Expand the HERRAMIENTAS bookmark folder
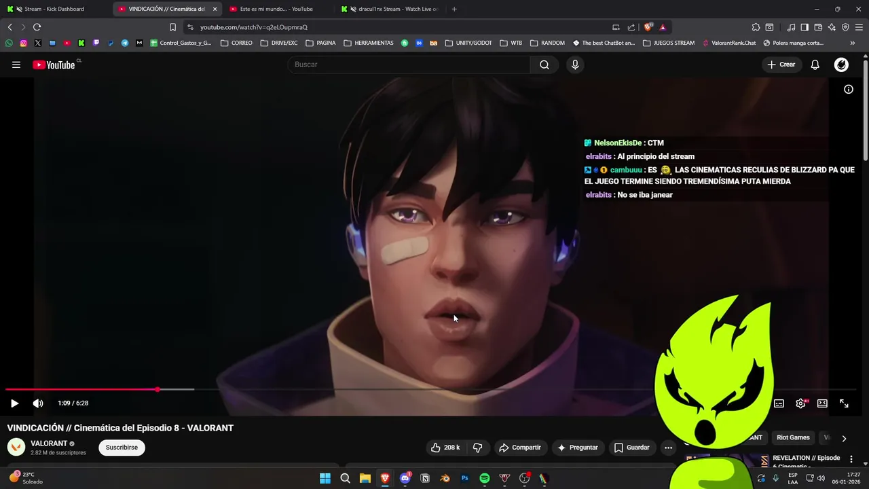 pyautogui.click(x=368, y=43)
